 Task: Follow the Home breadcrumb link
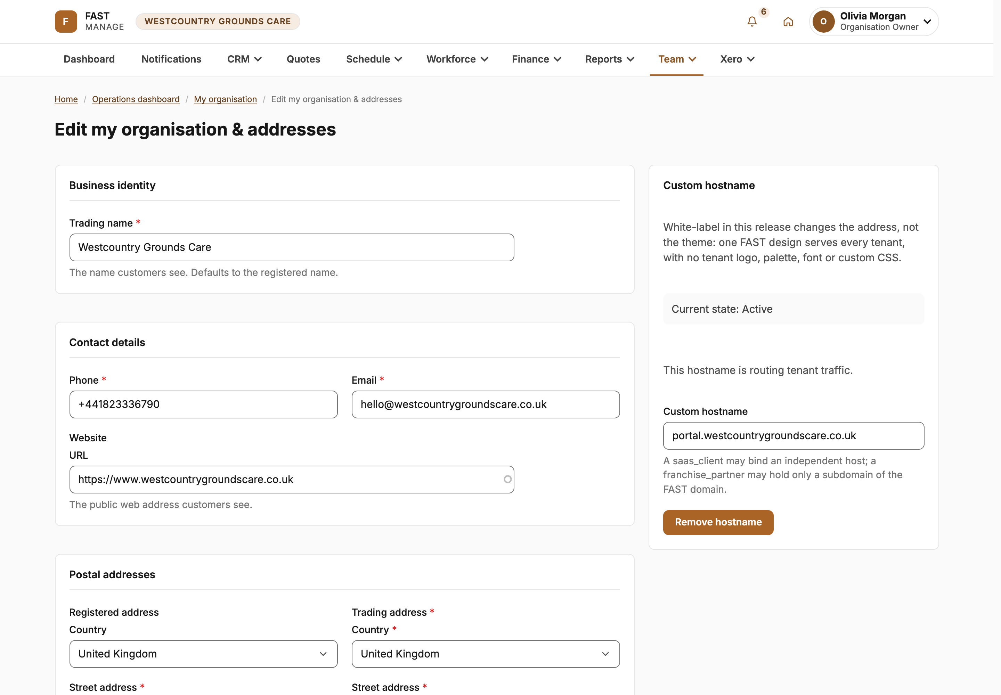click(x=66, y=99)
